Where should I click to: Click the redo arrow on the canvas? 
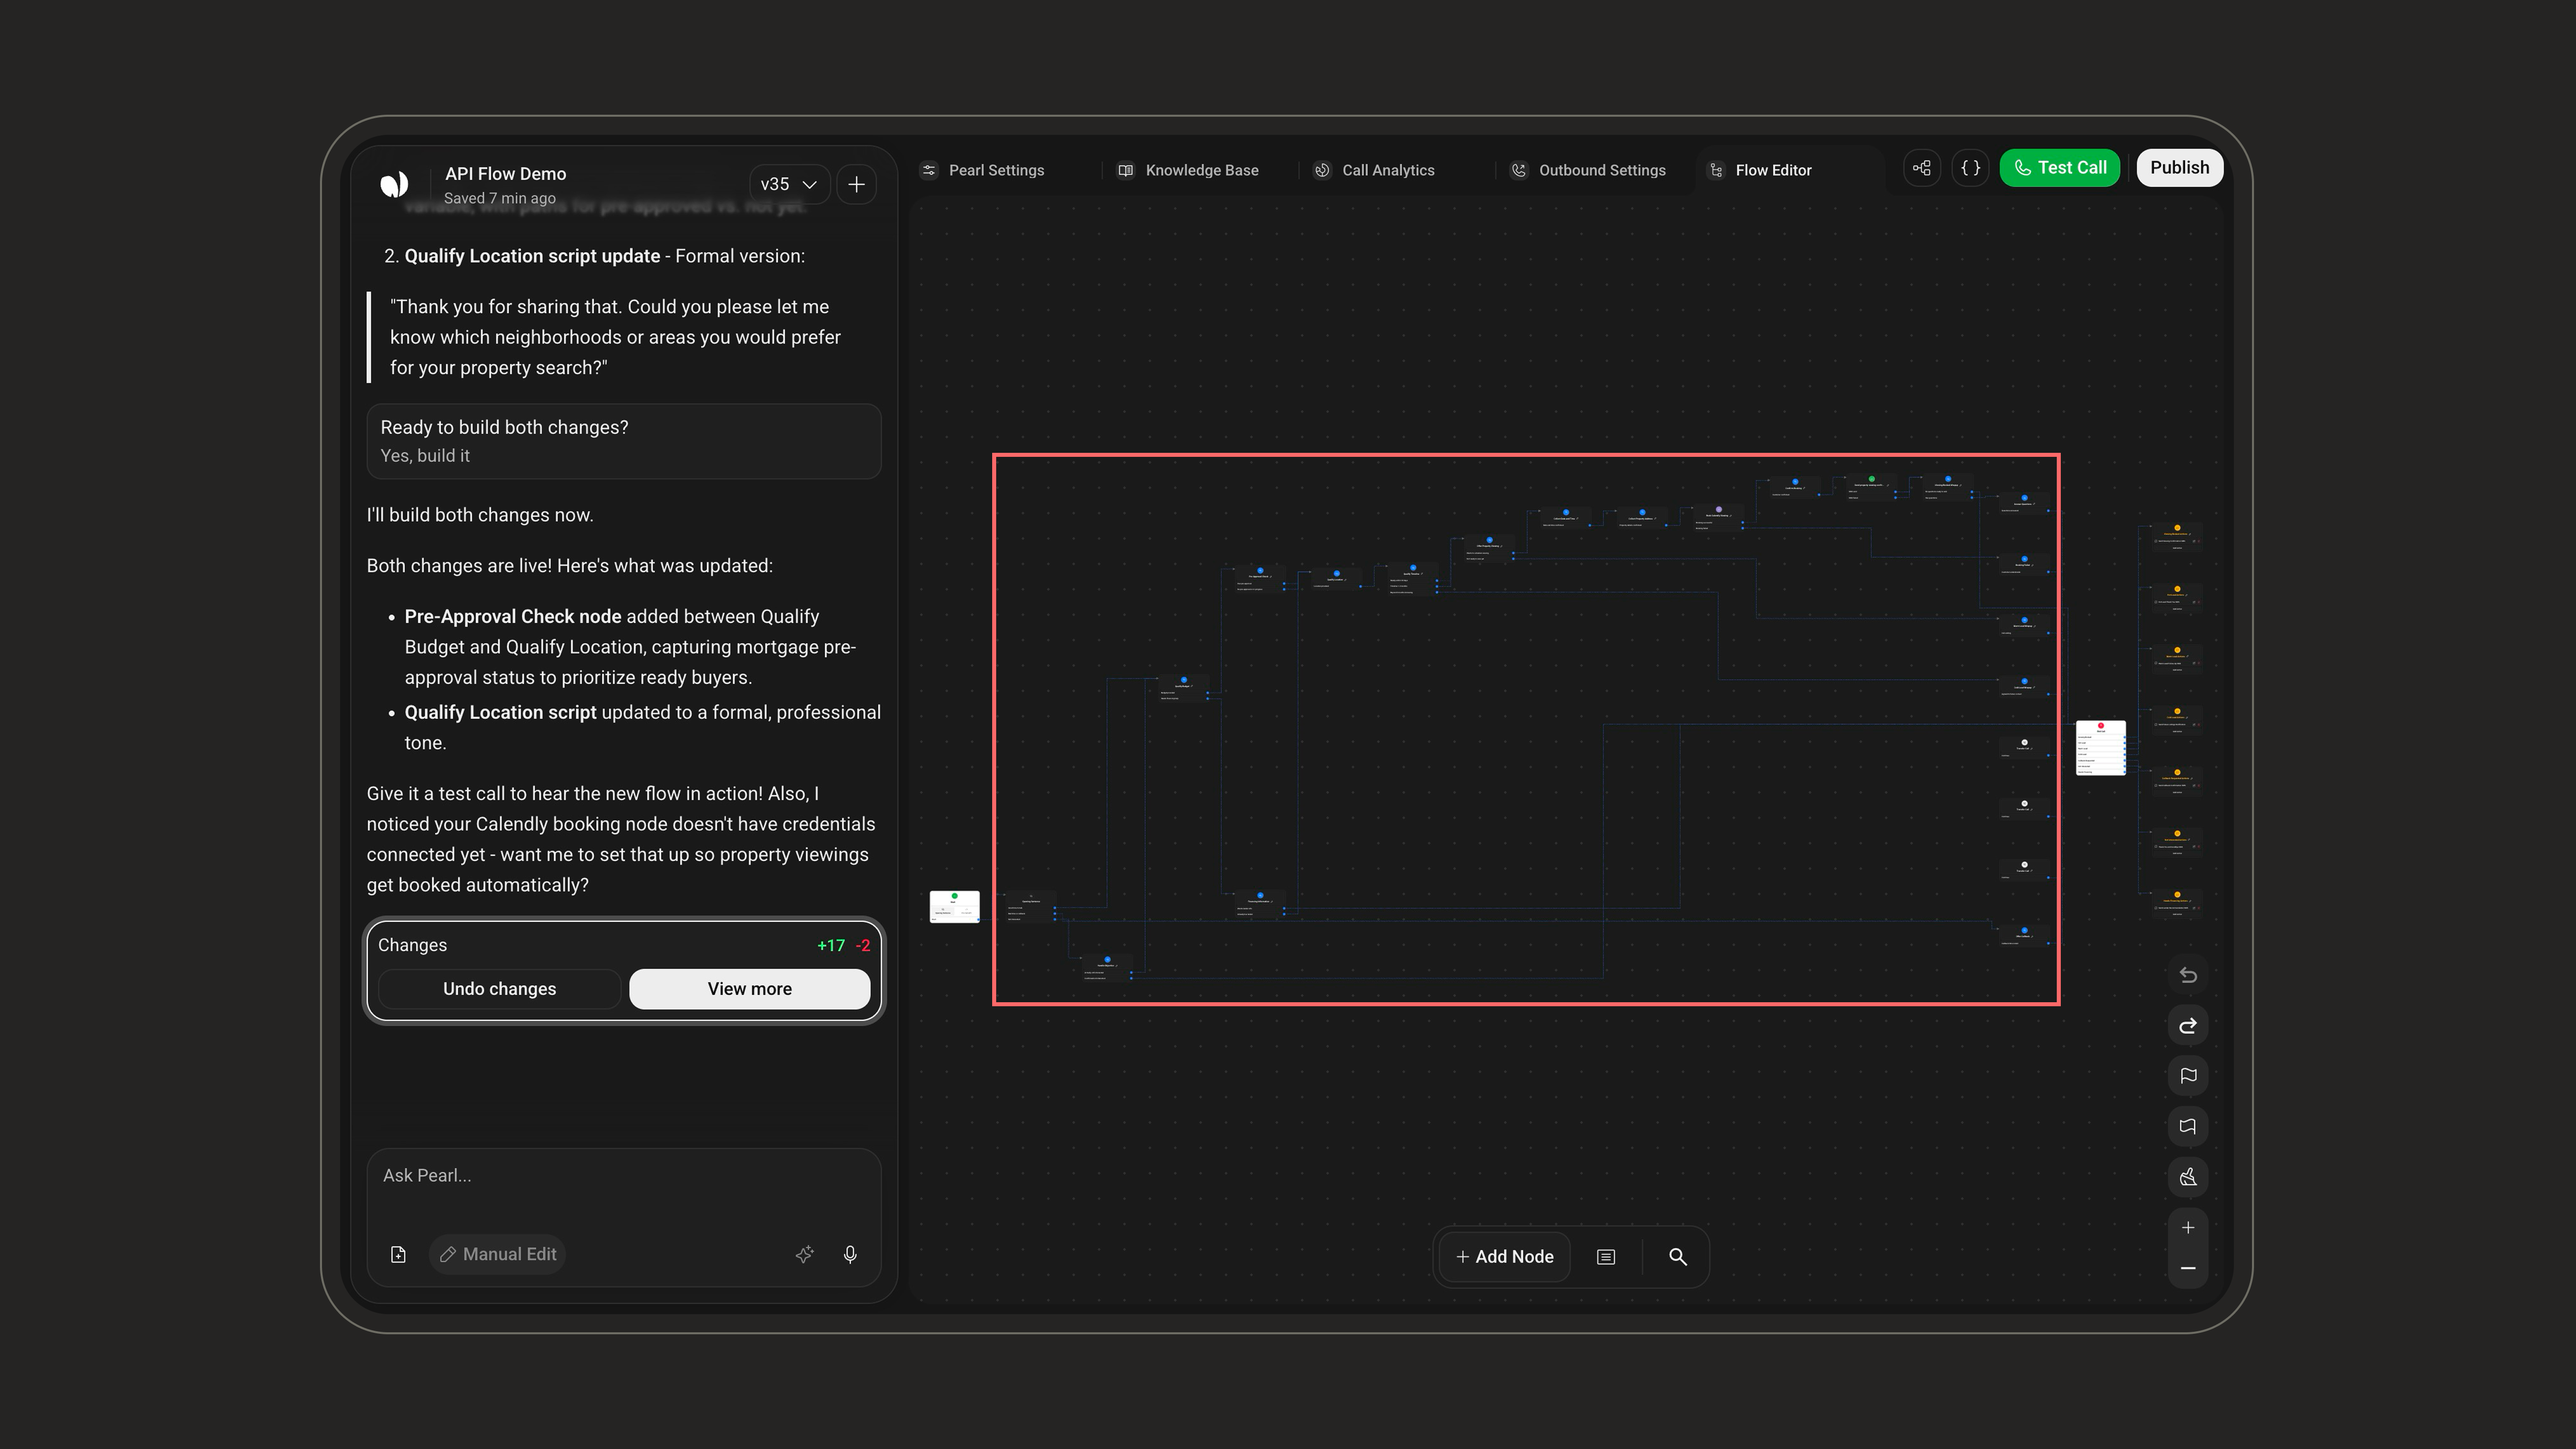2188,1026
